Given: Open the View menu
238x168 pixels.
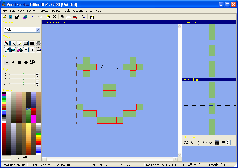Looking at the screenshot, I should (21, 11).
